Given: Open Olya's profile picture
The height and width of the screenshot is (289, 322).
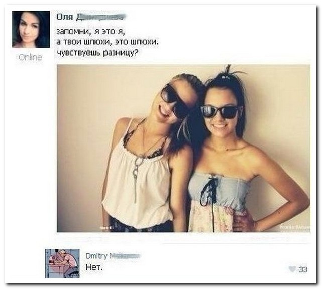Looking at the screenshot, I should pyautogui.click(x=31, y=29).
